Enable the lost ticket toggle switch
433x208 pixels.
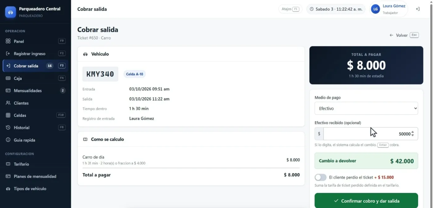pos(321,177)
